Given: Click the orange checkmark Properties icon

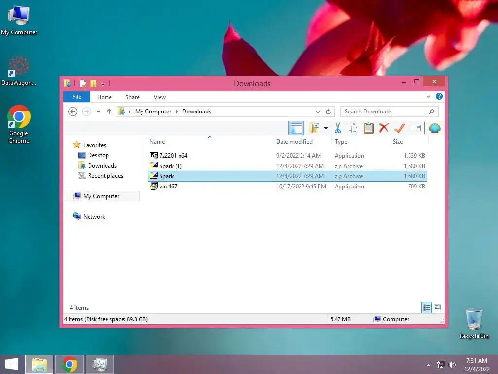Looking at the screenshot, I should point(399,128).
